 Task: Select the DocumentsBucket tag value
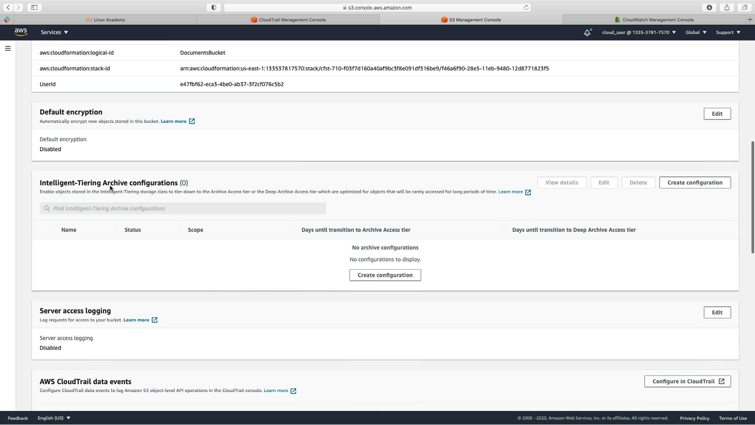tap(203, 53)
